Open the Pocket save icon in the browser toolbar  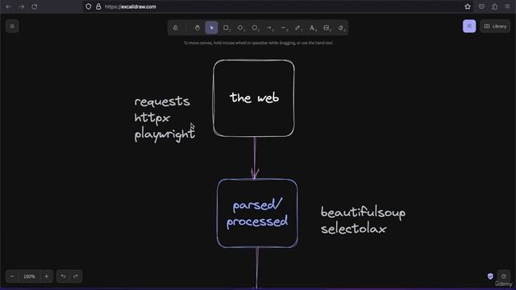coord(481,6)
